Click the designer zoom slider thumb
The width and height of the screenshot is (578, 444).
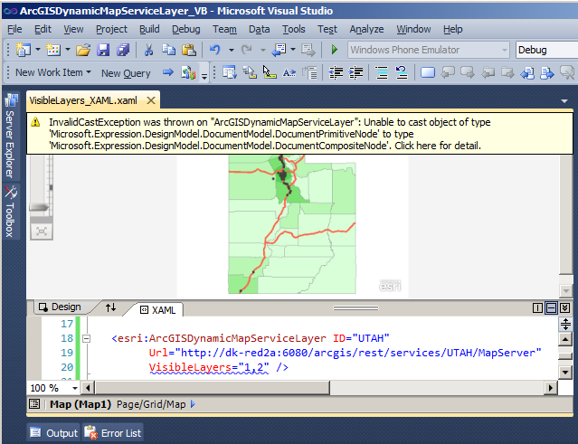point(39,207)
